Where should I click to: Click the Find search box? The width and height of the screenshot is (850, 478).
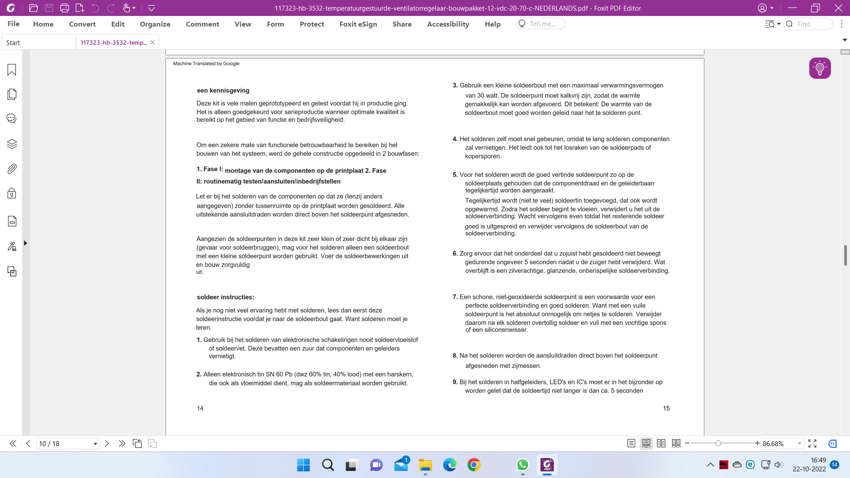[808, 24]
